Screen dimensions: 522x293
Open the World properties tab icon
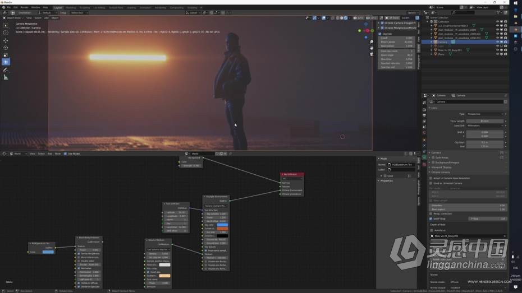424,133
